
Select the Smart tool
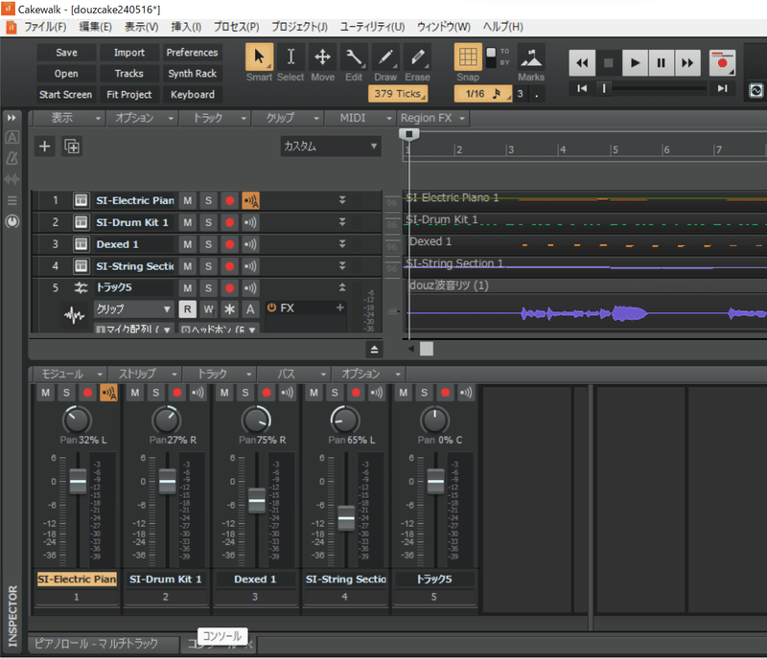259,59
